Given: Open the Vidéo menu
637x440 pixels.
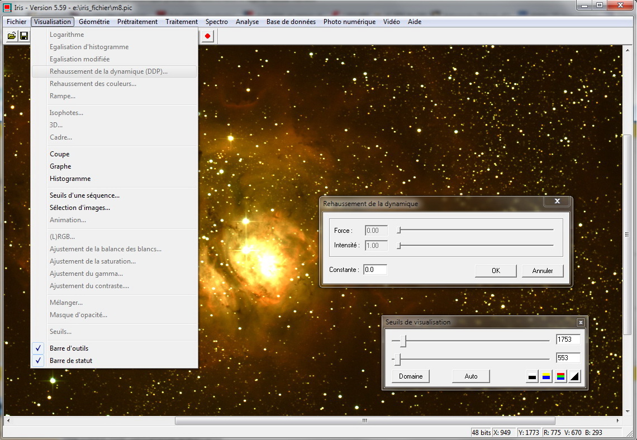Looking at the screenshot, I should [392, 22].
